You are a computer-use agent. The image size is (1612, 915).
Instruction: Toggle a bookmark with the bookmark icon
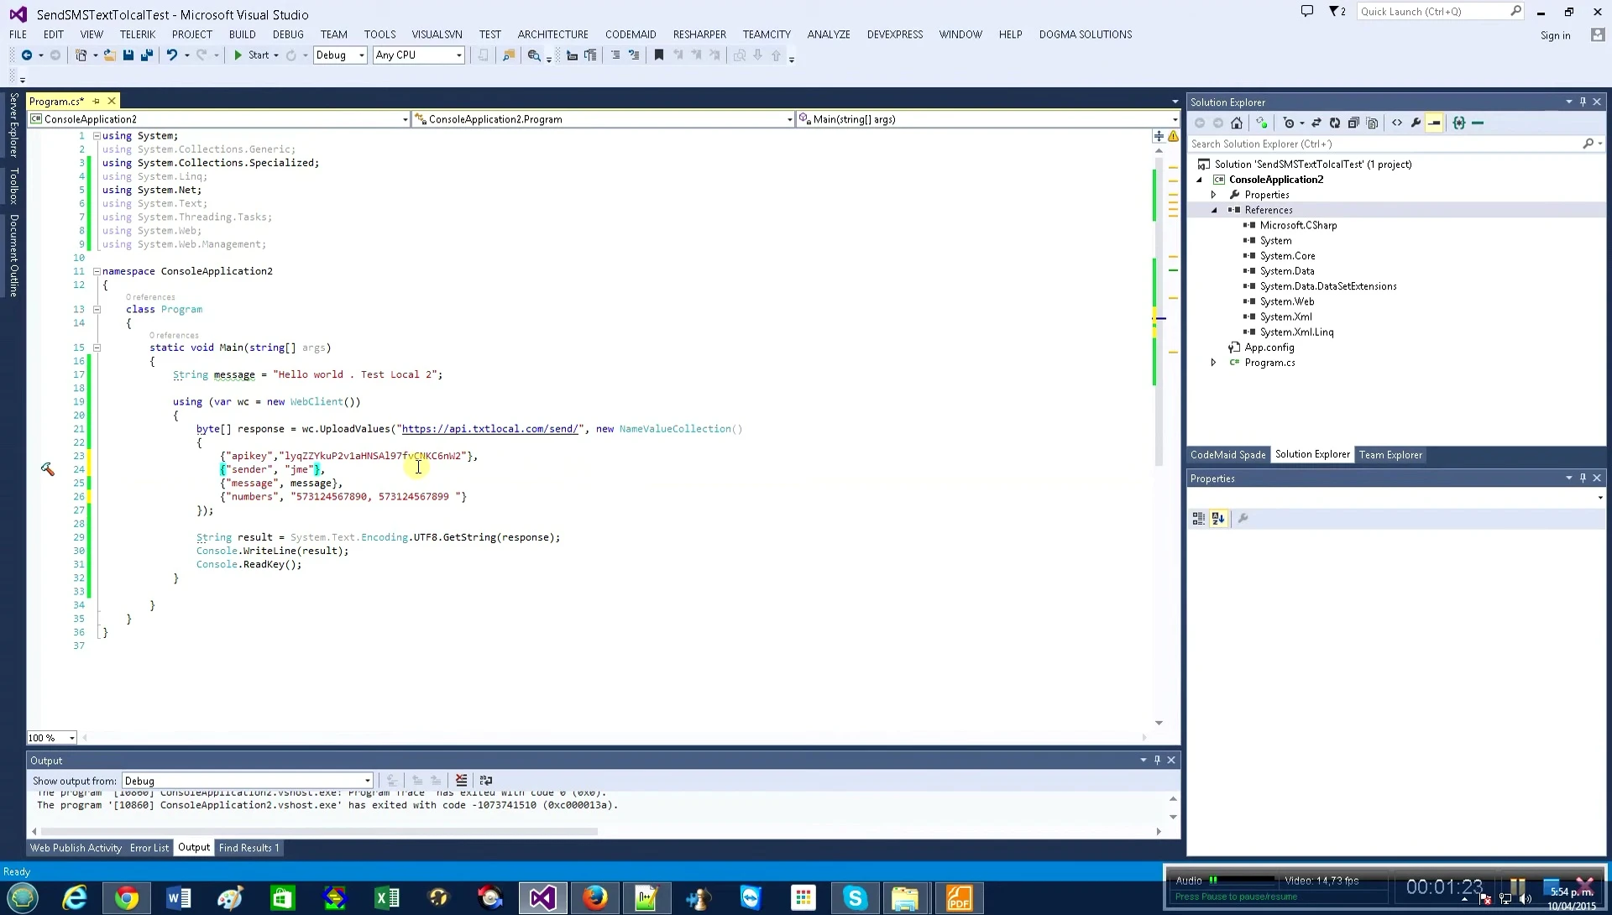coord(659,55)
